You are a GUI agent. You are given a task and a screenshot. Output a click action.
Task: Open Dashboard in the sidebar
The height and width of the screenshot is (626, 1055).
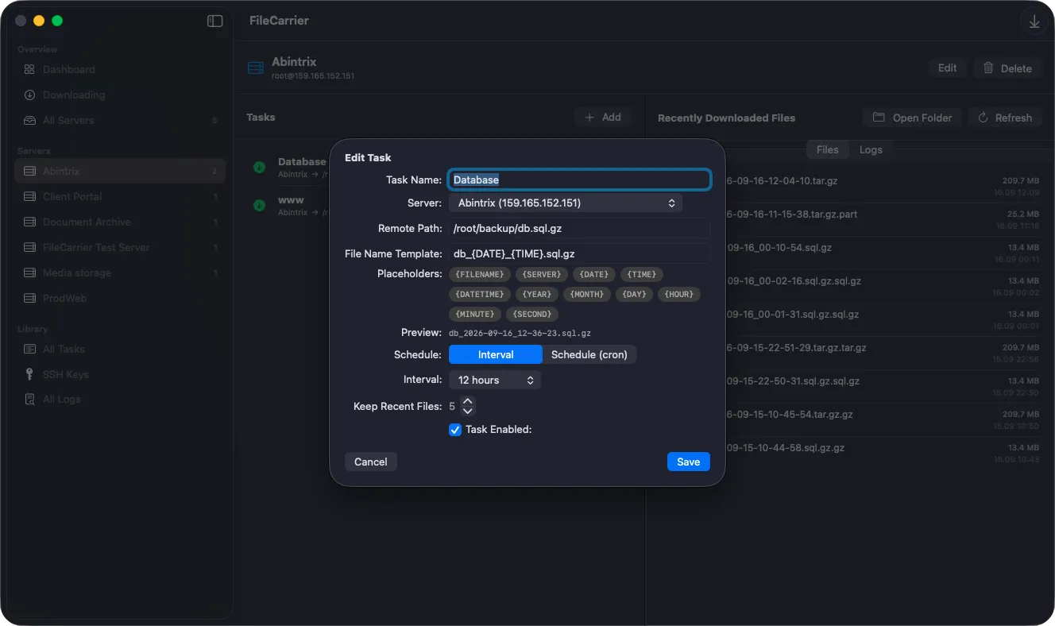click(120, 69)
